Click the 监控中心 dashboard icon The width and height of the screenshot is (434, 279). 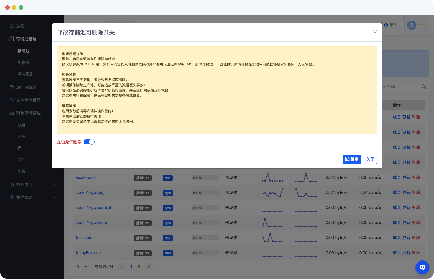[x=12, y=185]
